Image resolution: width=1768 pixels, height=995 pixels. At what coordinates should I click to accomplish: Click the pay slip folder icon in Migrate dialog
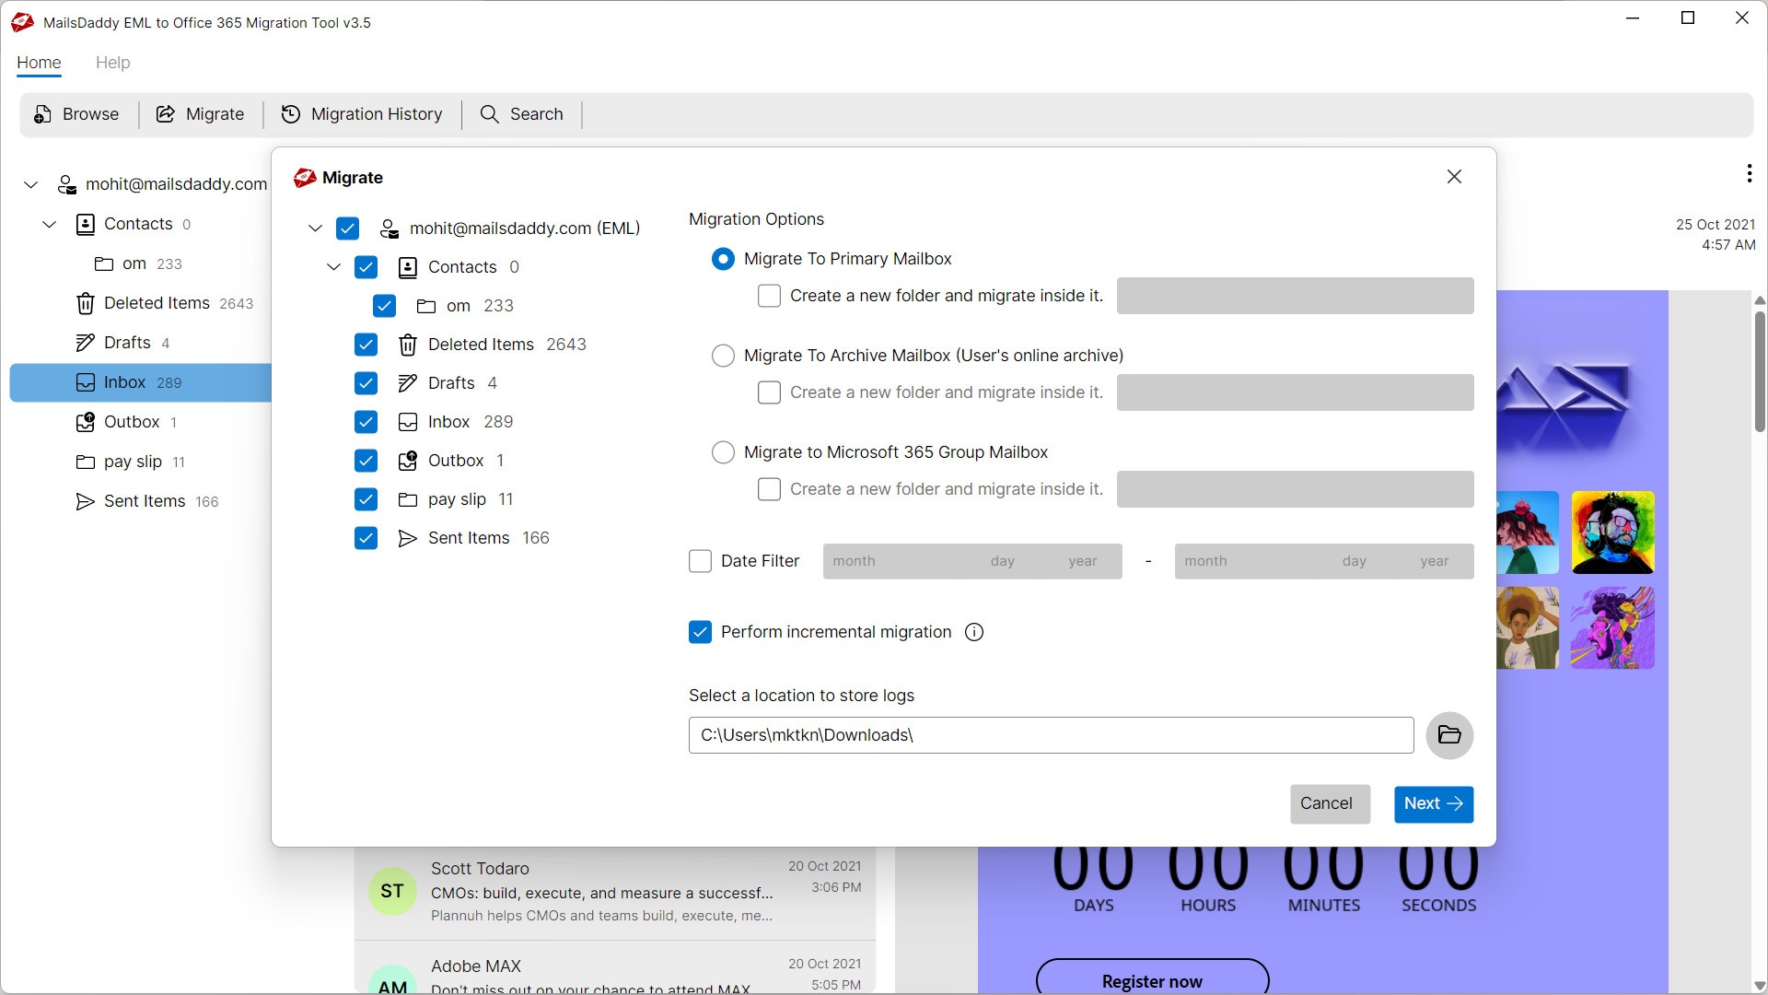[408, 499]
